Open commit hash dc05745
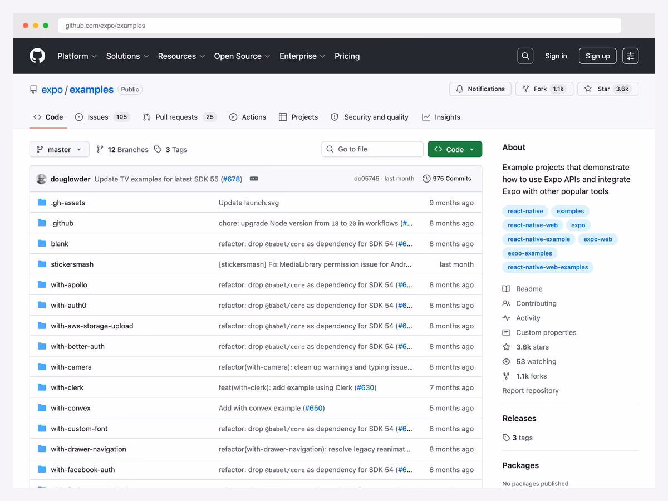 pyautogui.click(x=366, y=179)
